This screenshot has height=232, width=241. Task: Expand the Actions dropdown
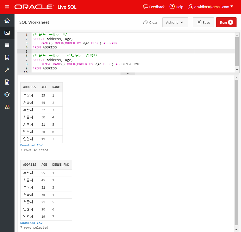[175, 22]
